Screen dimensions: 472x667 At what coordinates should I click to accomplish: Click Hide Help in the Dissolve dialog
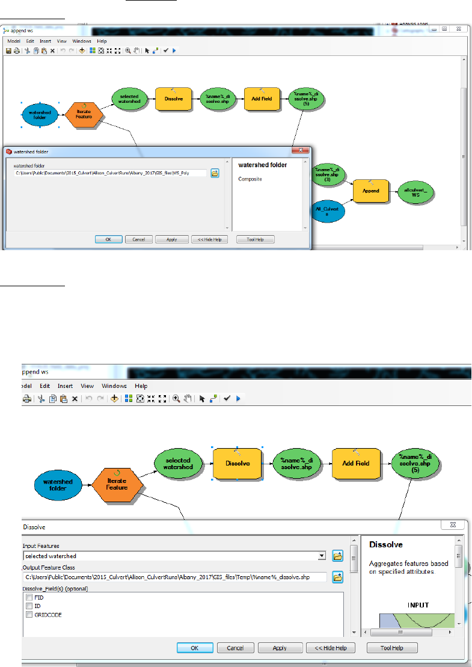331,648
